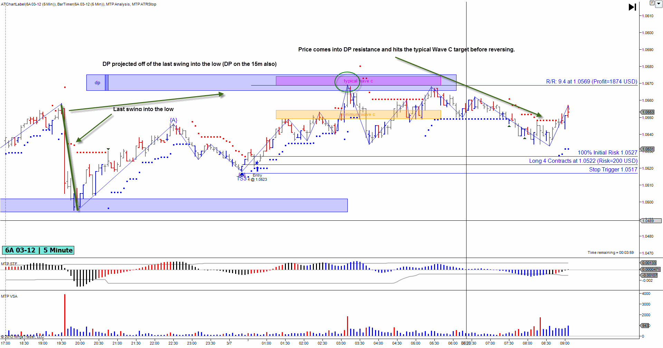Select the 'Last swing into the low' annotation
663x348 pixels.
[x=143, y=109]
